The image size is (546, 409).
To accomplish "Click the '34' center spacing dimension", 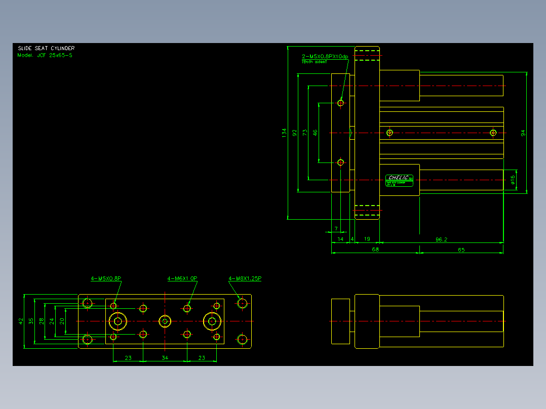I will coord(165,357).
